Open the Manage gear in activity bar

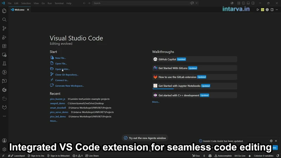pyautogui.click(x=4, y=149)
